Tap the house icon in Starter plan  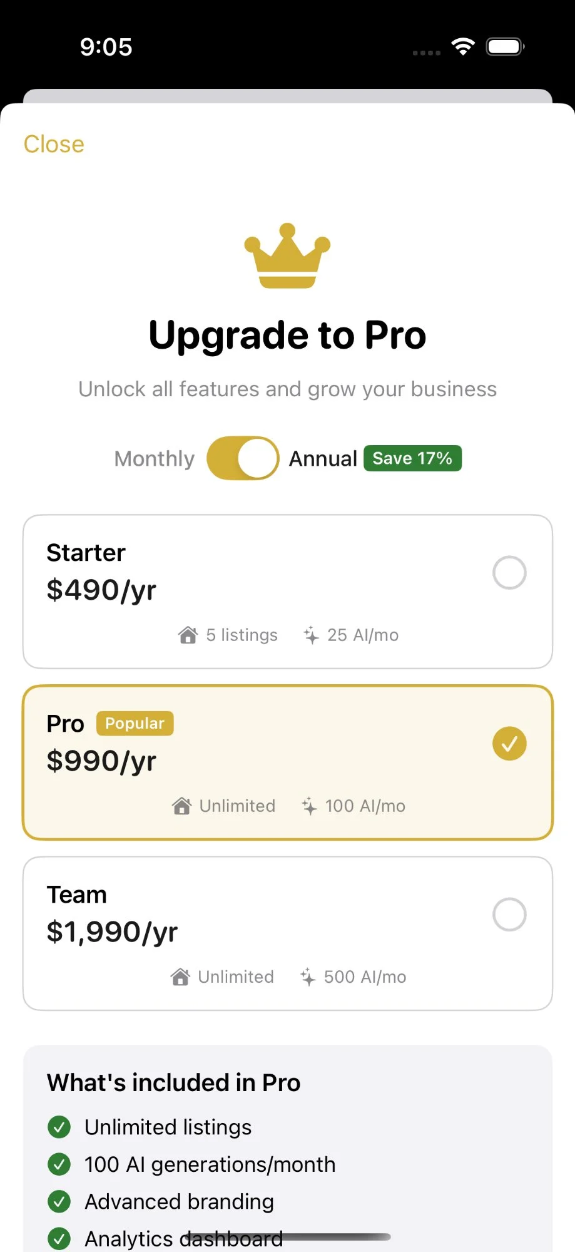click(188, 635)
